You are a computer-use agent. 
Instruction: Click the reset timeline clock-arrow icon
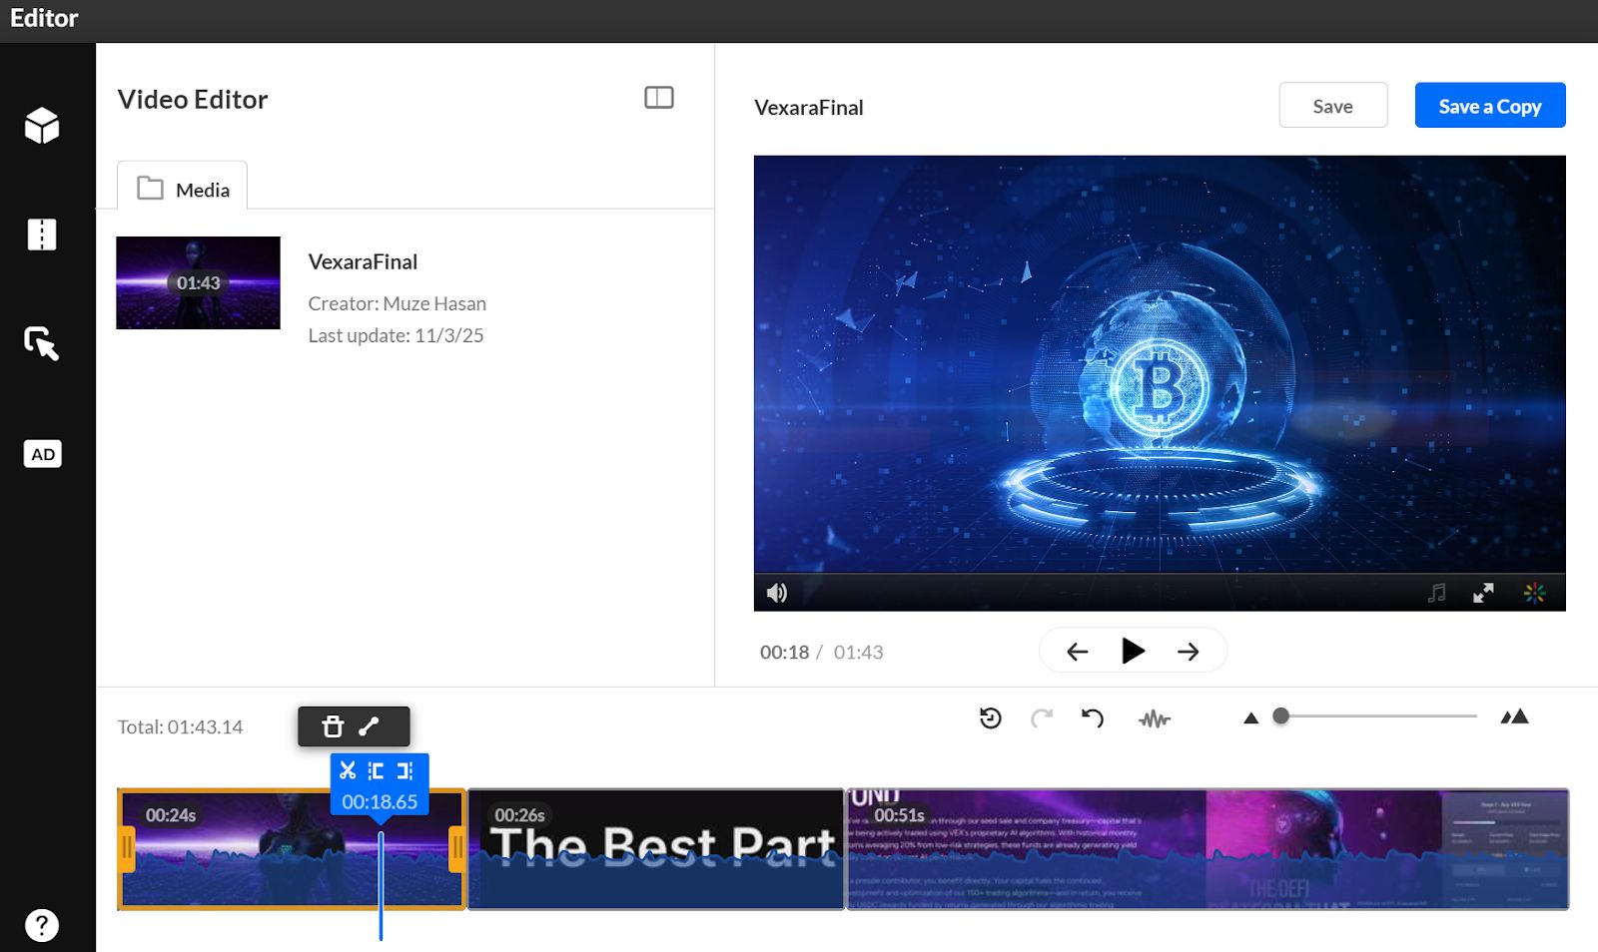(x=990, y=717)
